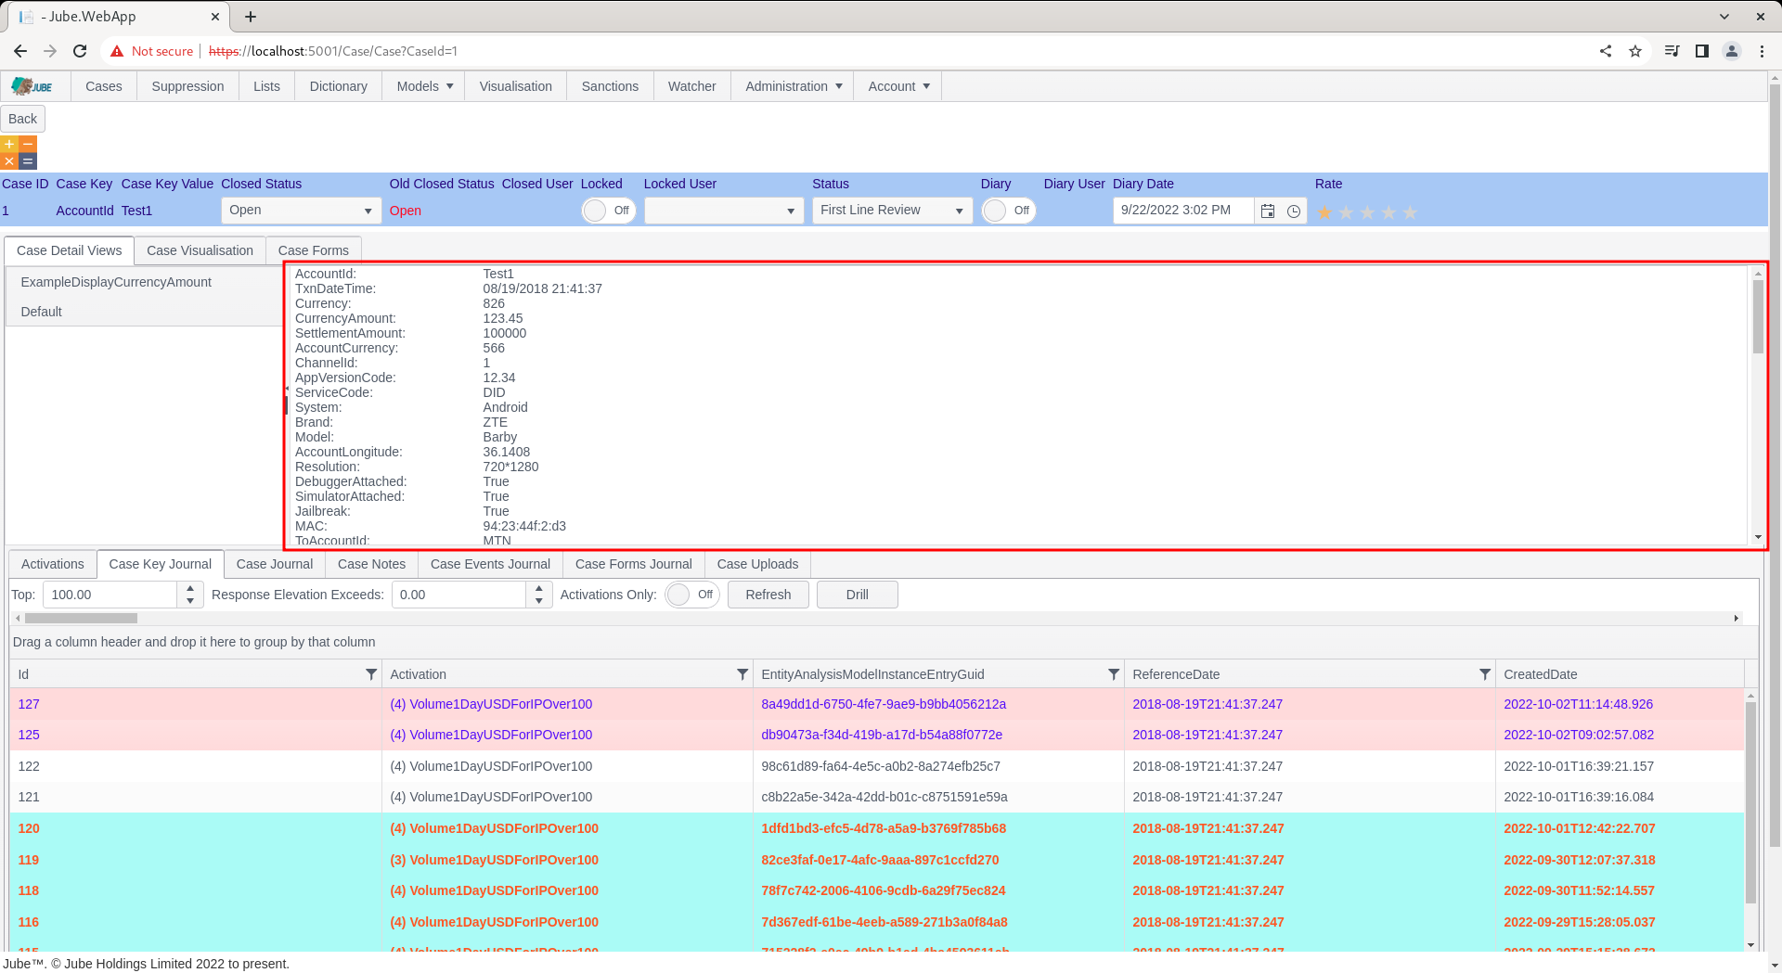Click the Refresh button
The height and width of the screenshot is (973, 1782).
tap(768, 595)
